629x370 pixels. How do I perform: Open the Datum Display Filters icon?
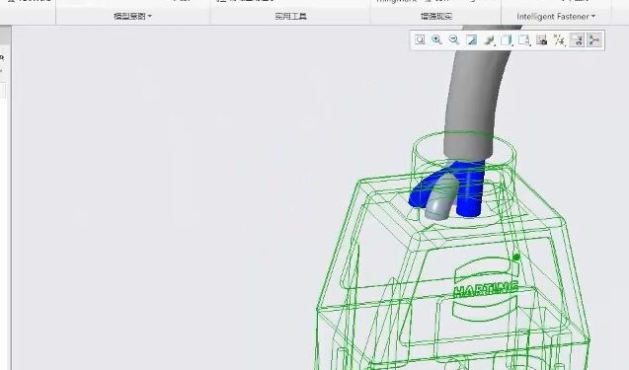(559, 40)
